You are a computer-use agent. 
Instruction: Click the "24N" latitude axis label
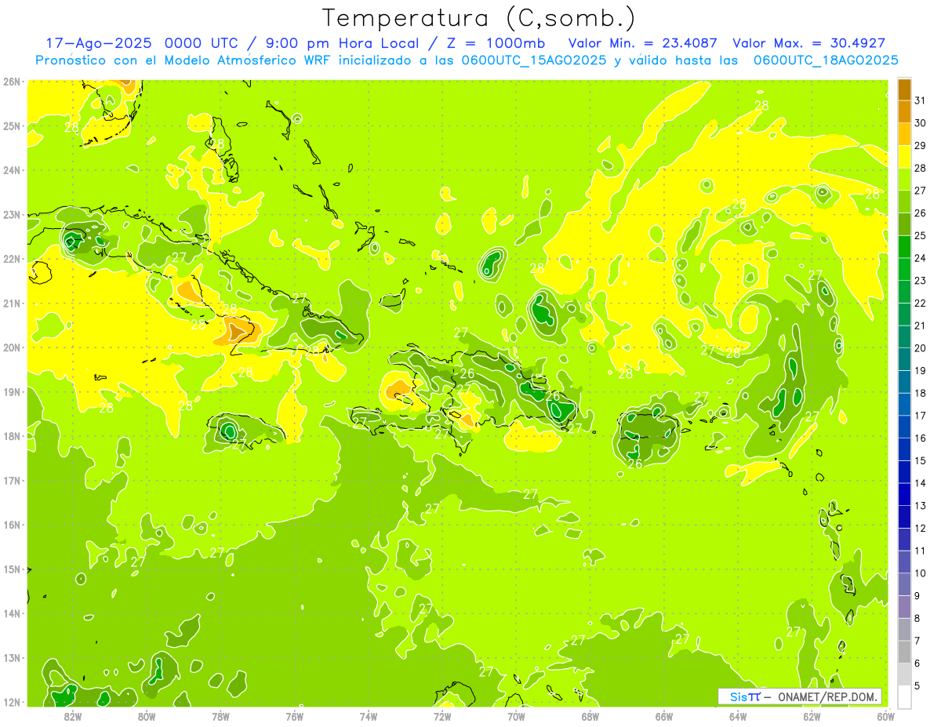pyautogui.click(x=11, y=170)
